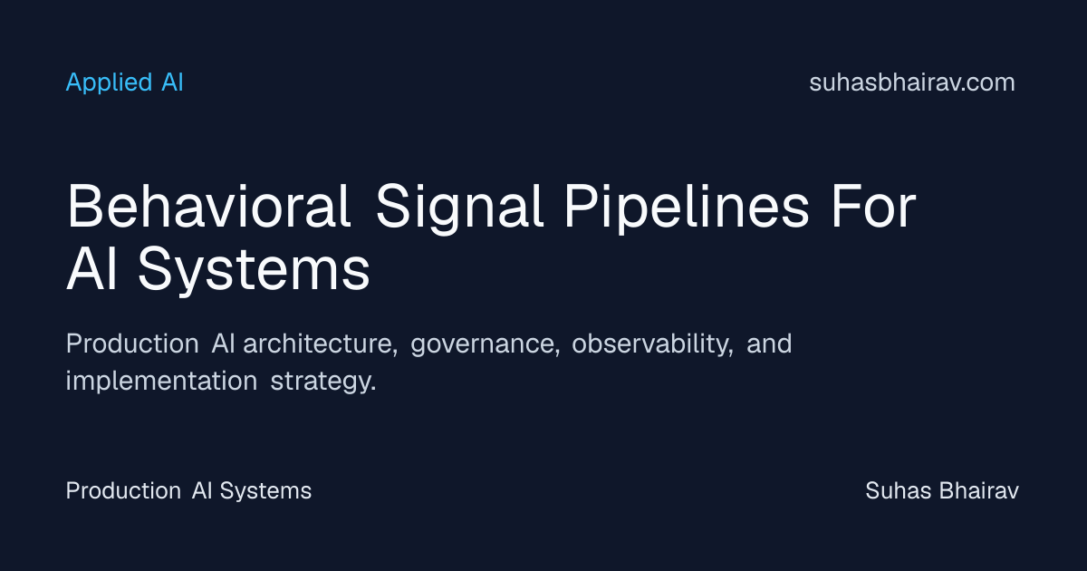Click the Production AI Systems footer text

(x=188, y=491)
